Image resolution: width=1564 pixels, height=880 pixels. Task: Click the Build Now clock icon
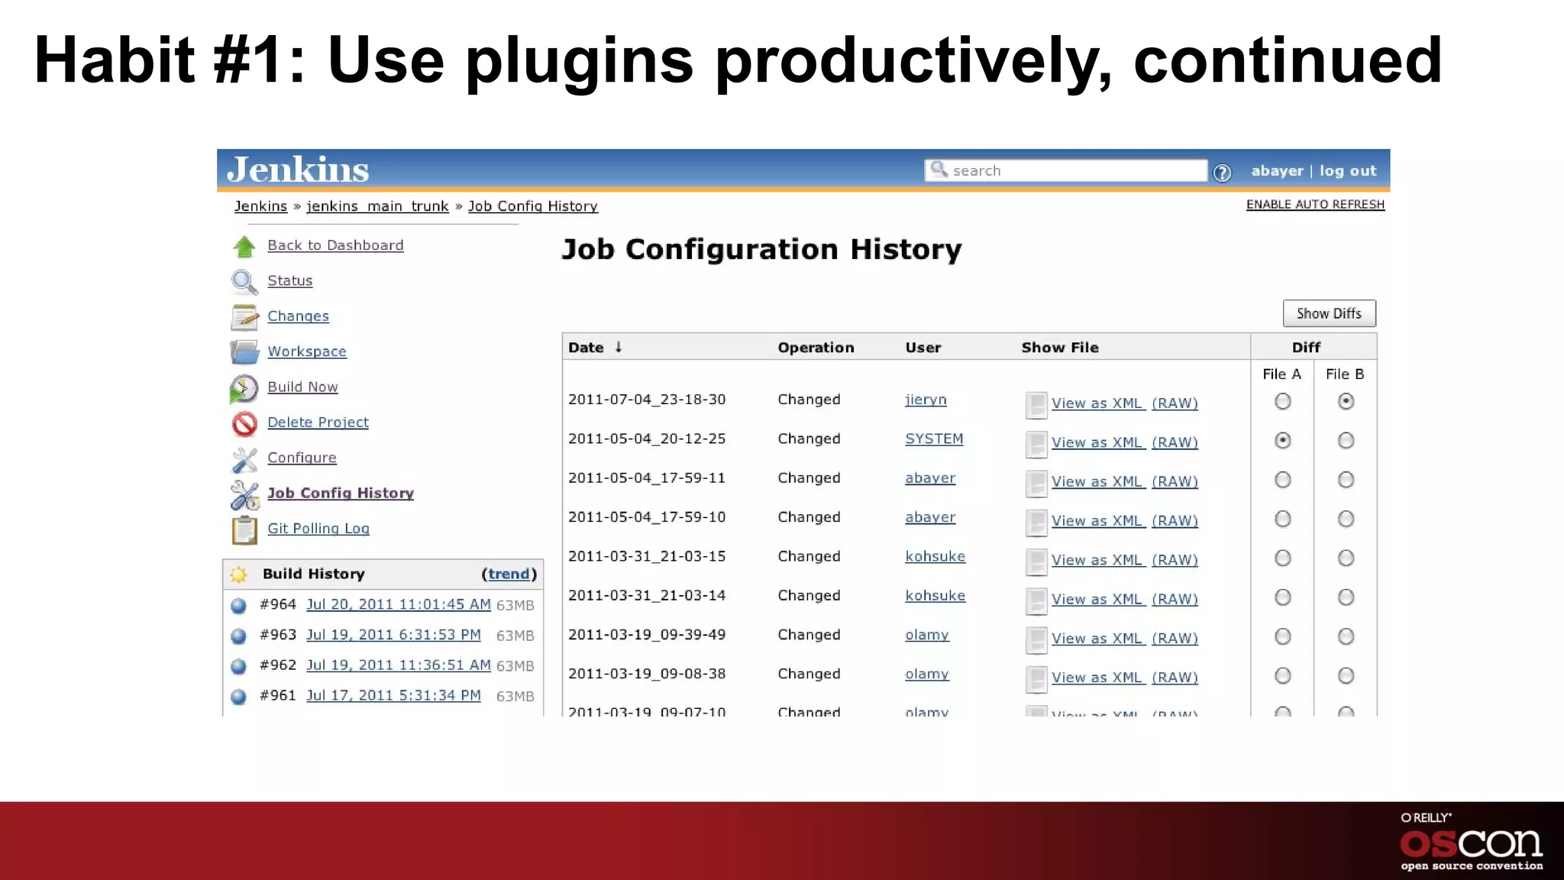(244, 388)
